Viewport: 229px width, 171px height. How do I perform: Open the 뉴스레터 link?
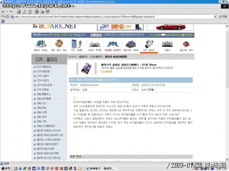[x=155, y=35]
